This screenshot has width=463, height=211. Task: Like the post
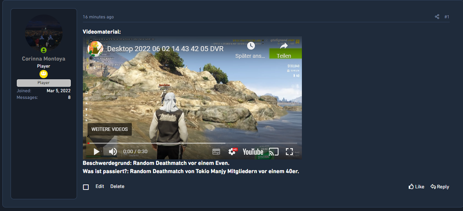(416, 186)
